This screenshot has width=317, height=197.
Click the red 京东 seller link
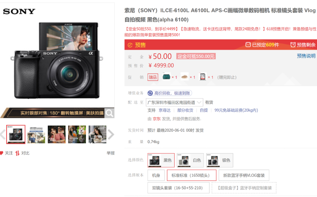click(157, 119)
